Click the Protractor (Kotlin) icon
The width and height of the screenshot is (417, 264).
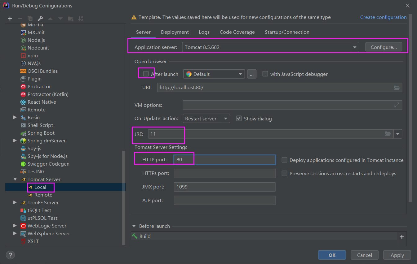23,94
